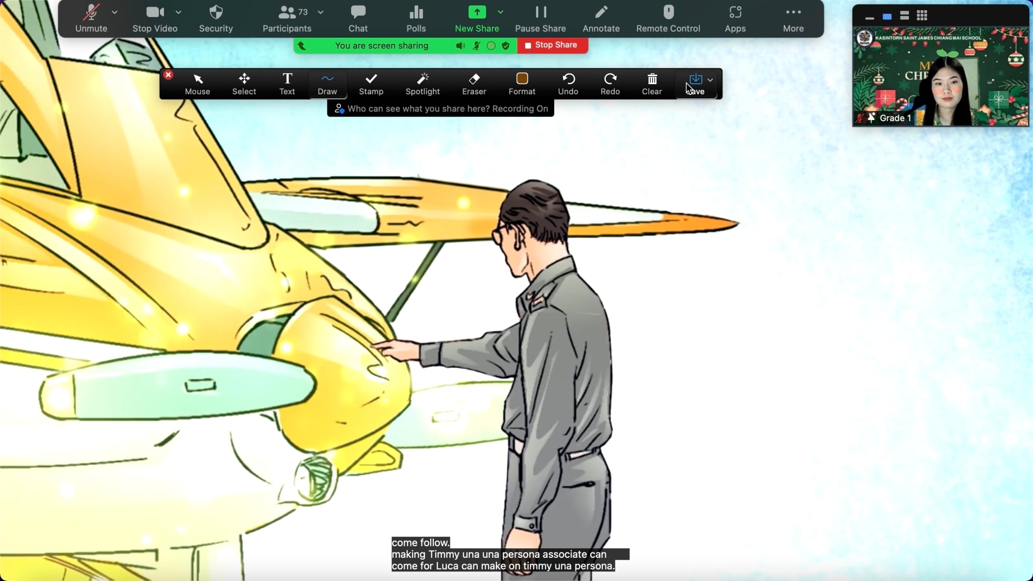Switch video panel to gallery grid view
Image resolution: width=1033 pixels, height=581 pixels.
tap(922, 16)
